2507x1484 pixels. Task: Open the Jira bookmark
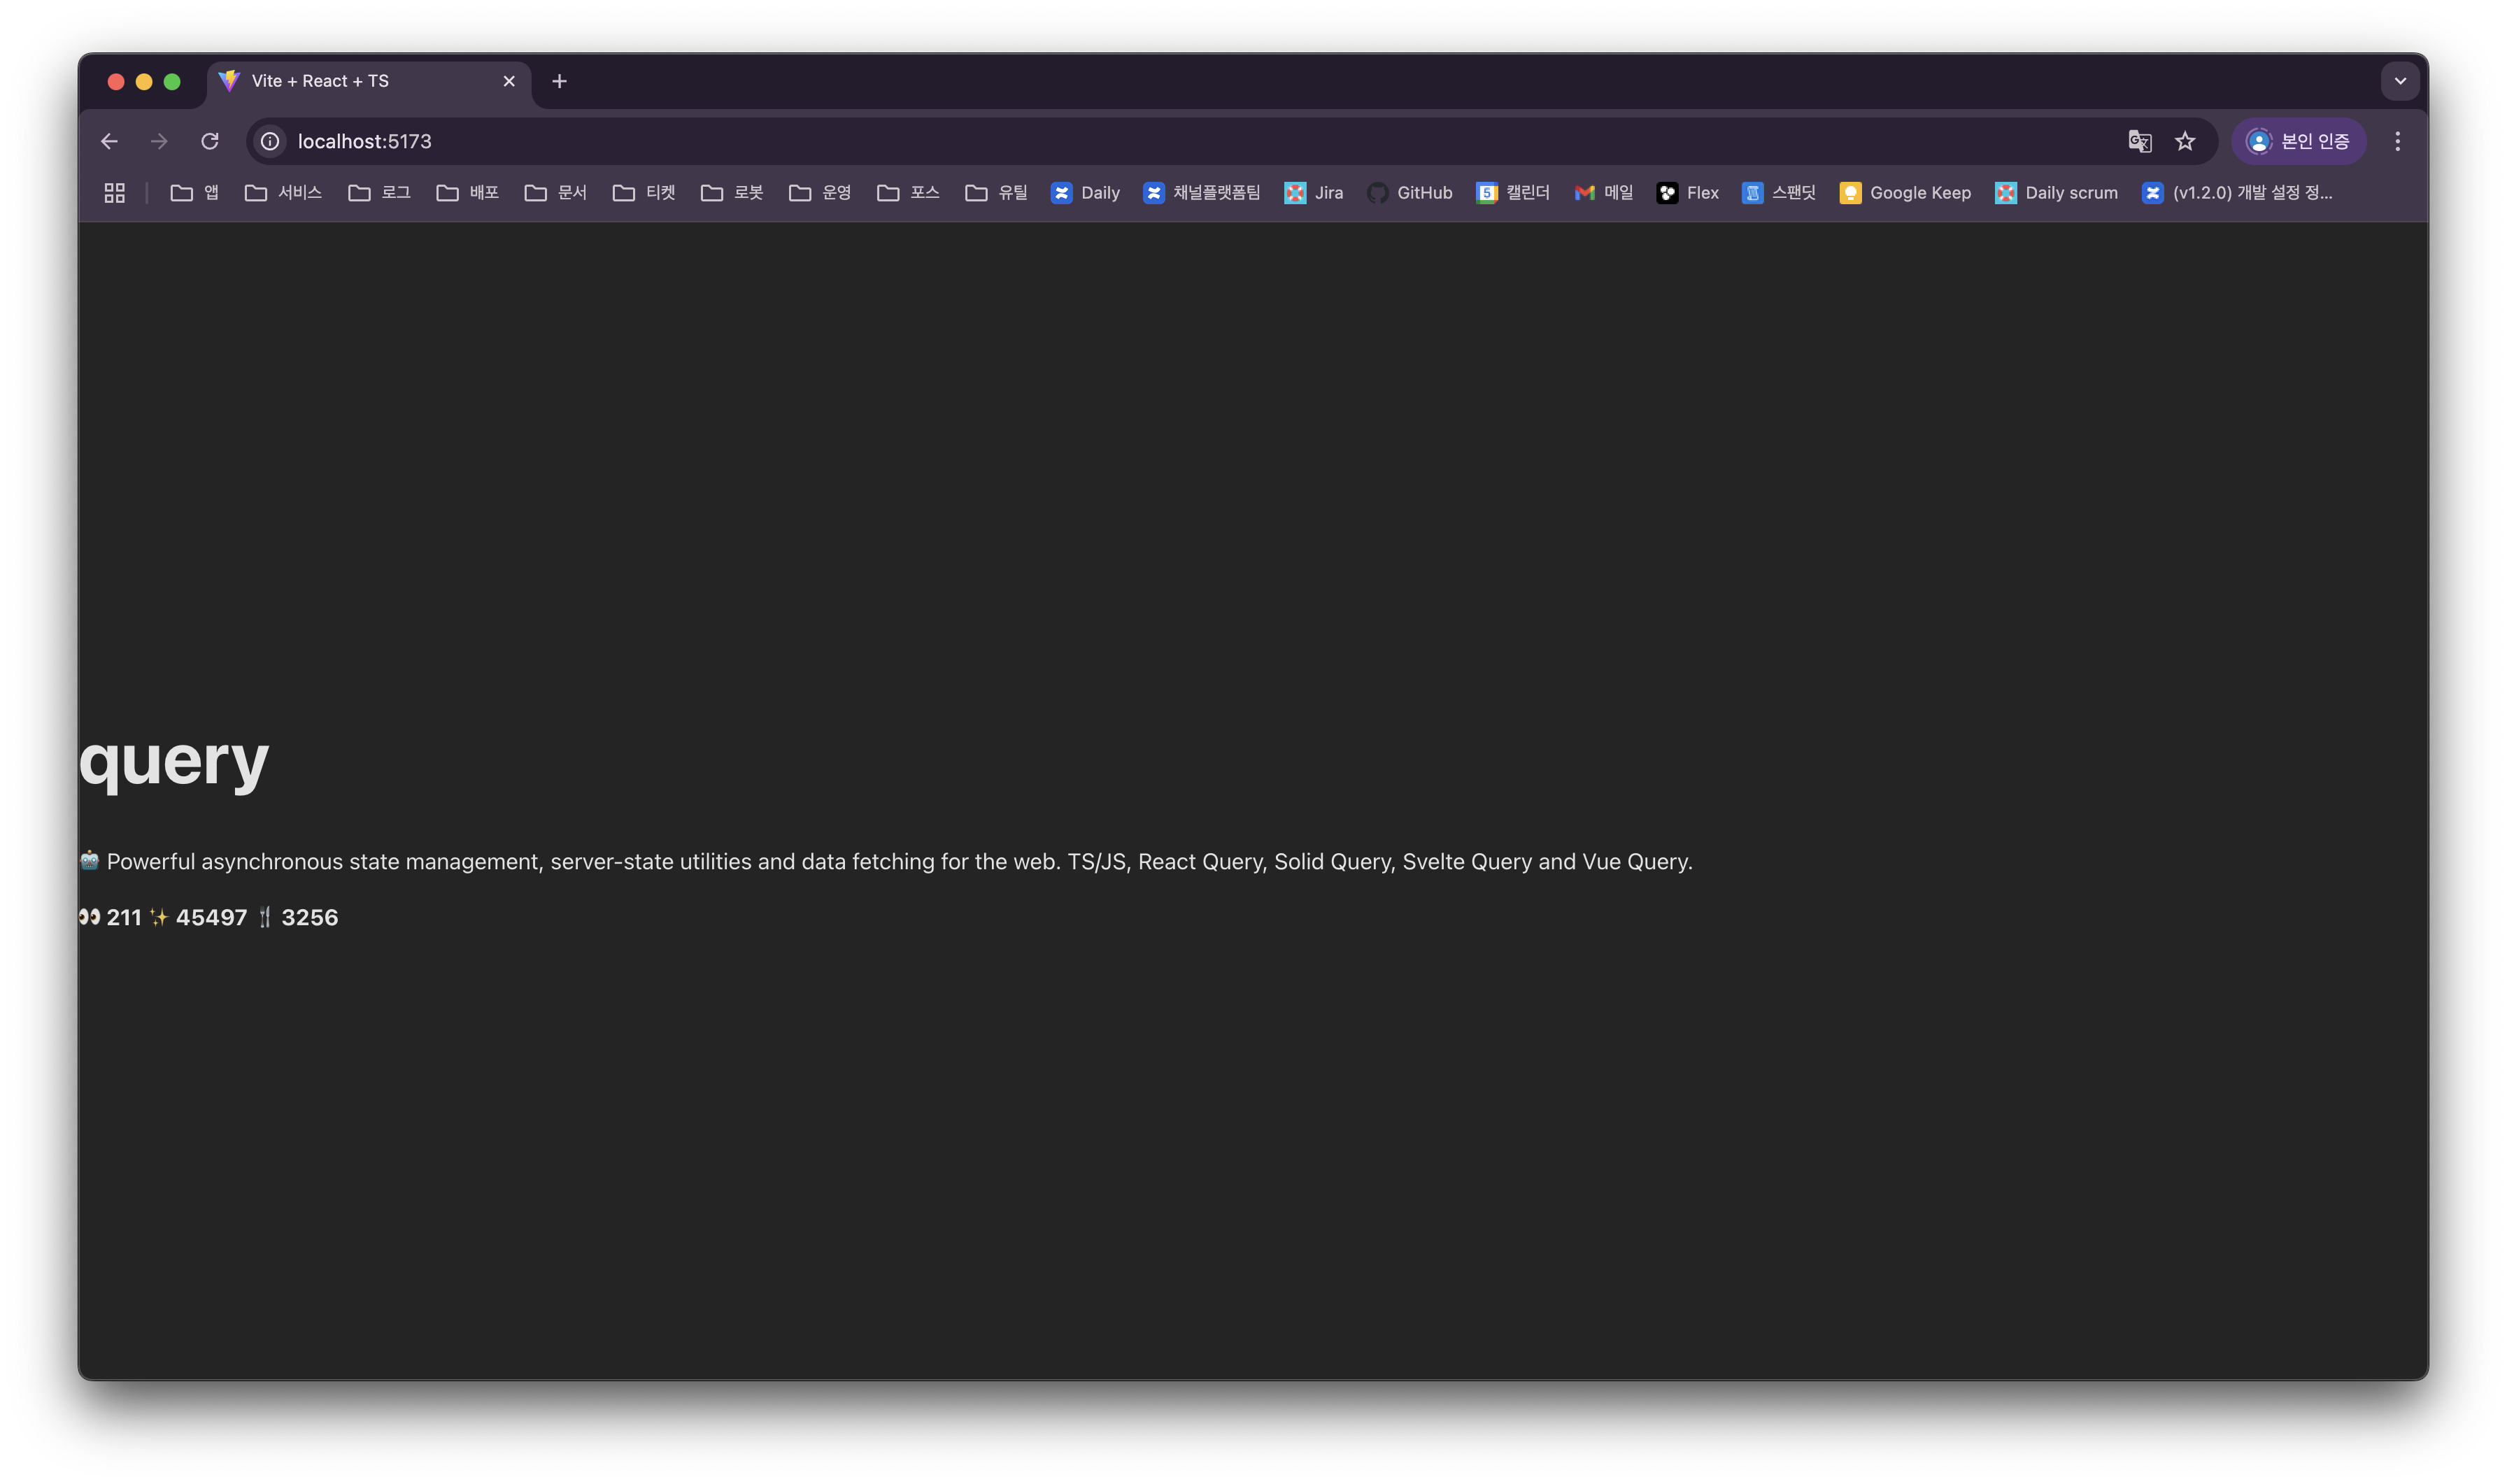pyautogui.click(x=1313, y=193)
